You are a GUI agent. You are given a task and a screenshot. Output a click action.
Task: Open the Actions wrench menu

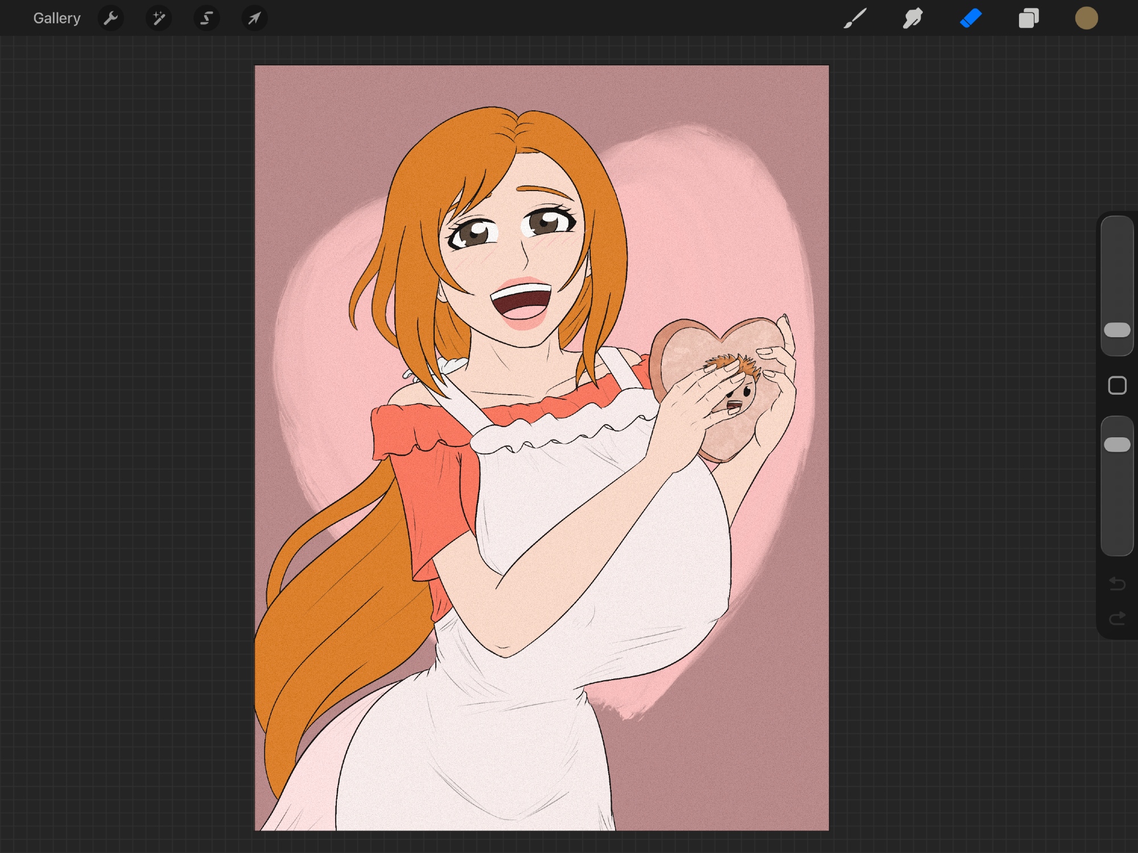[x=111, y=18]
